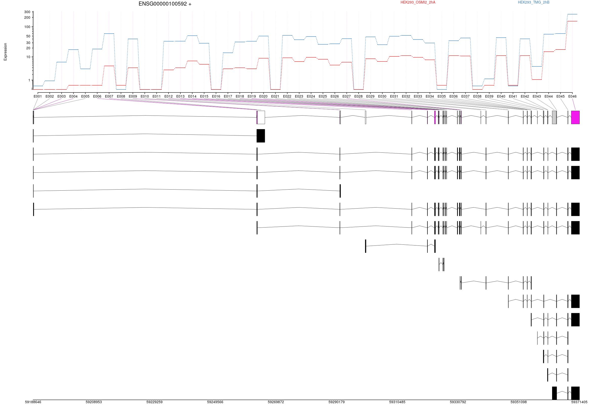Viewport: 607px width, 407px height.
Task: Click the exon label E032
Action: click(x=406, y=96)
